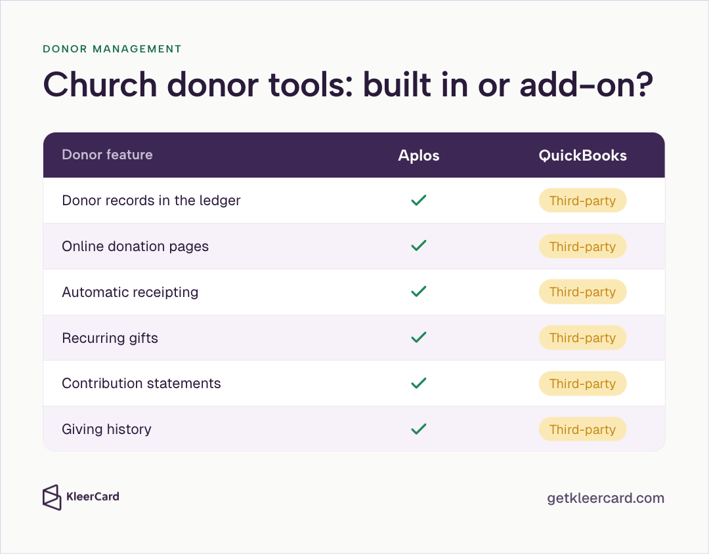Click the DONOR MANAGEMENT label
The image size is (709, 554).
(112, 49)
